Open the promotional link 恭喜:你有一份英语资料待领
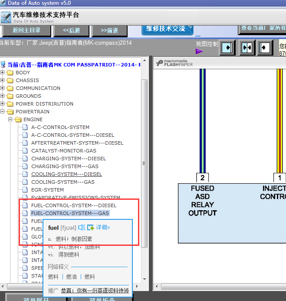 (95, 291)
